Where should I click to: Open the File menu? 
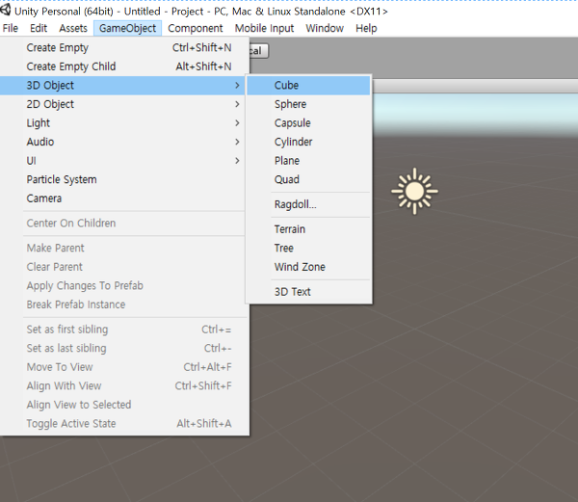pyautogui.click(x=10, y=28)
